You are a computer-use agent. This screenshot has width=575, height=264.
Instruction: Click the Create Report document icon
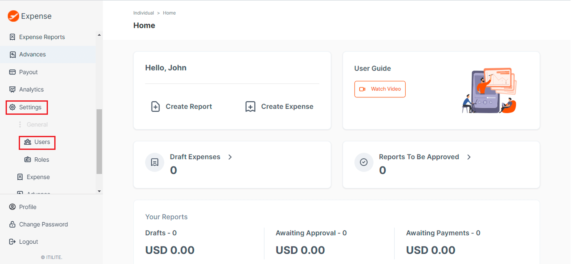[156, 106]
